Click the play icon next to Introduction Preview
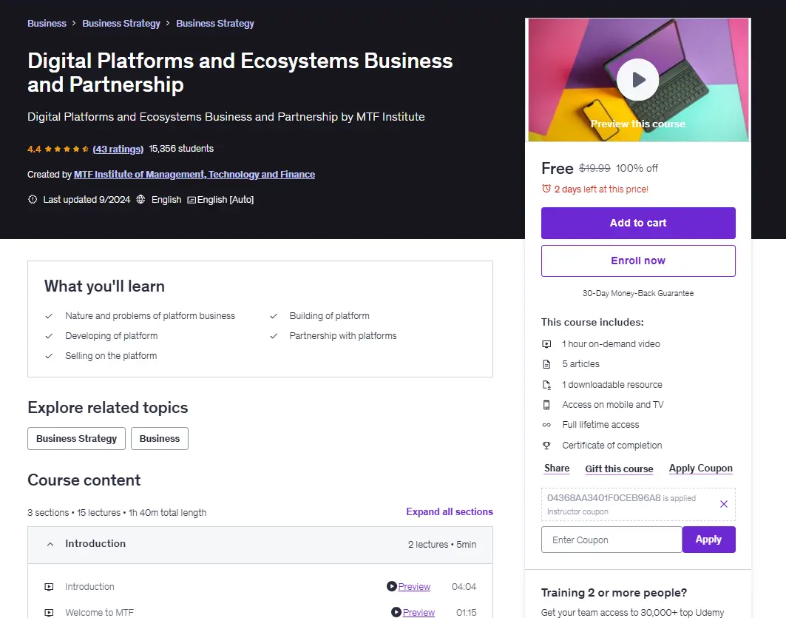 pyautogui.click(x=391, y=586)
